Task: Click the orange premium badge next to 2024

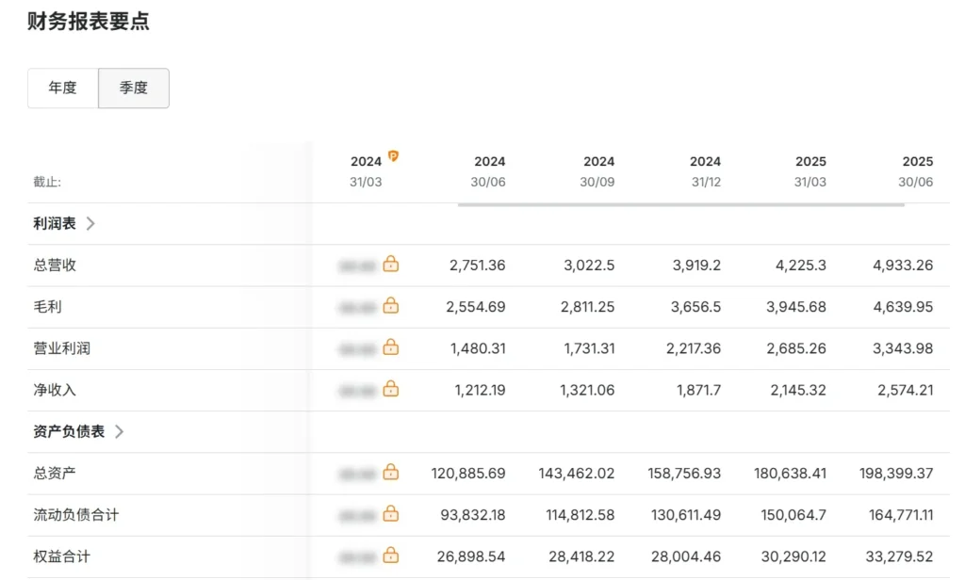Action: (x=393, y=156)
